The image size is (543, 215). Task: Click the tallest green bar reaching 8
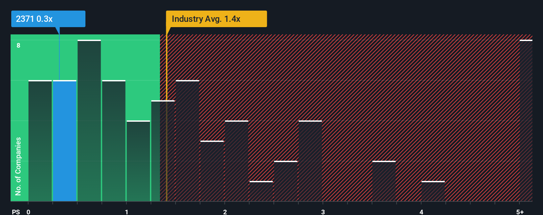click(x=89, y=120)
